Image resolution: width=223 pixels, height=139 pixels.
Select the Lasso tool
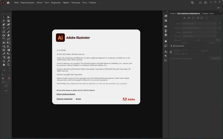(9, 21)
